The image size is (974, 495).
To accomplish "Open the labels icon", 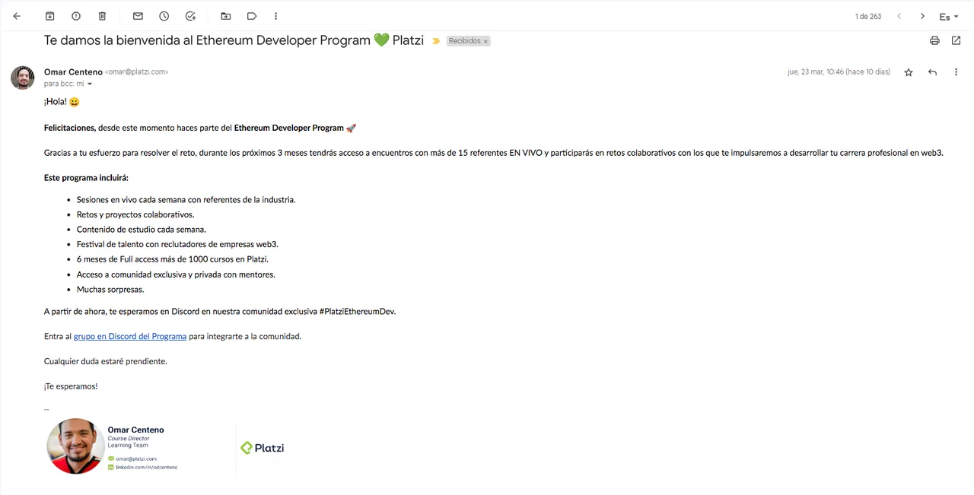I will click(x=252, y=16).
